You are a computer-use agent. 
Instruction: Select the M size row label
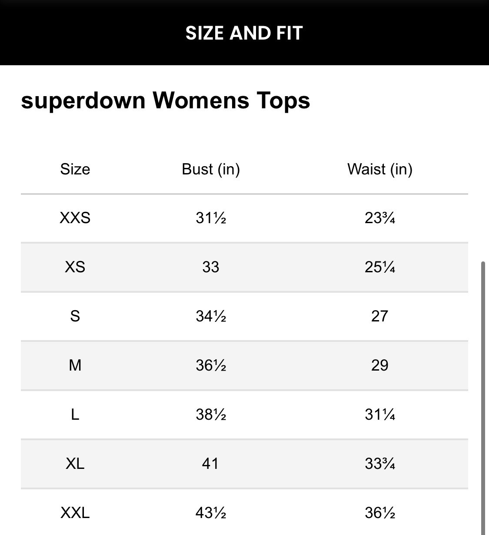coord(75,365)
